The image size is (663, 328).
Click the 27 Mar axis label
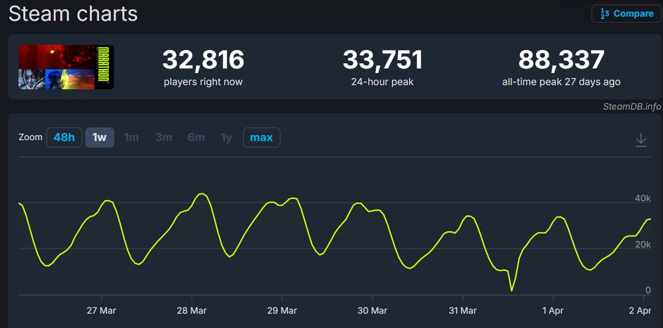[x=101, y=310]
